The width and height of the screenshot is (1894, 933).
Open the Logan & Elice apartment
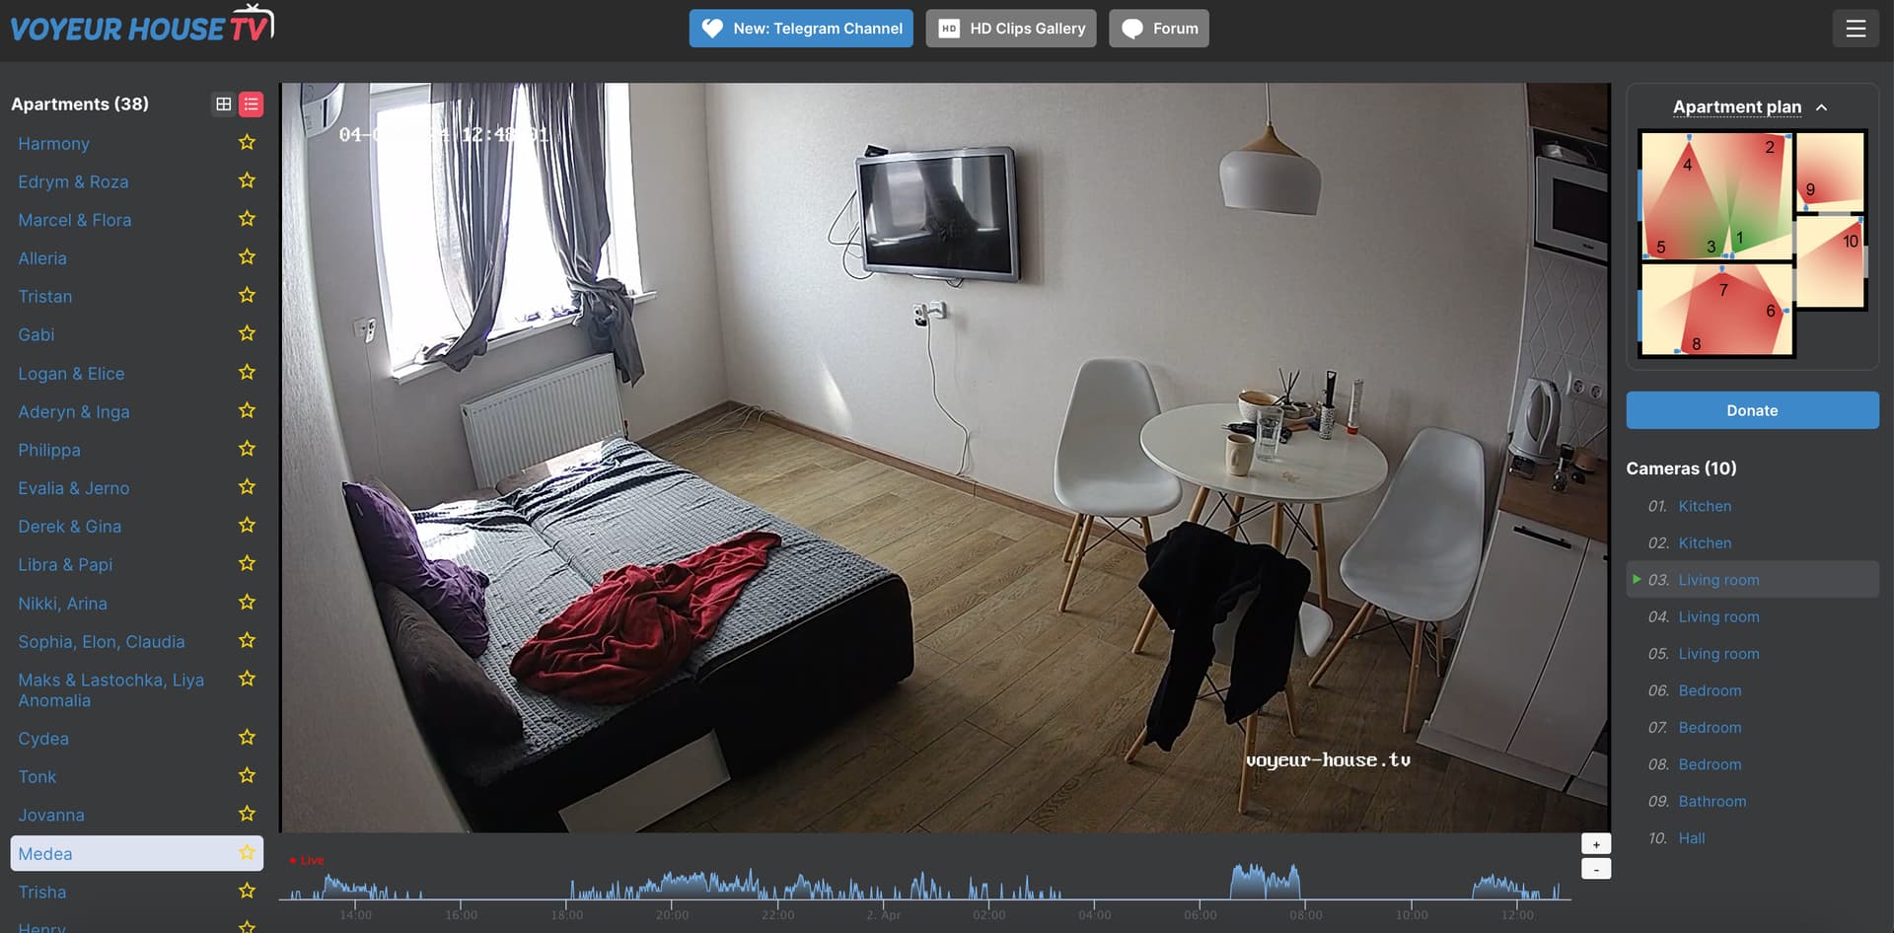tap(71, 374)
